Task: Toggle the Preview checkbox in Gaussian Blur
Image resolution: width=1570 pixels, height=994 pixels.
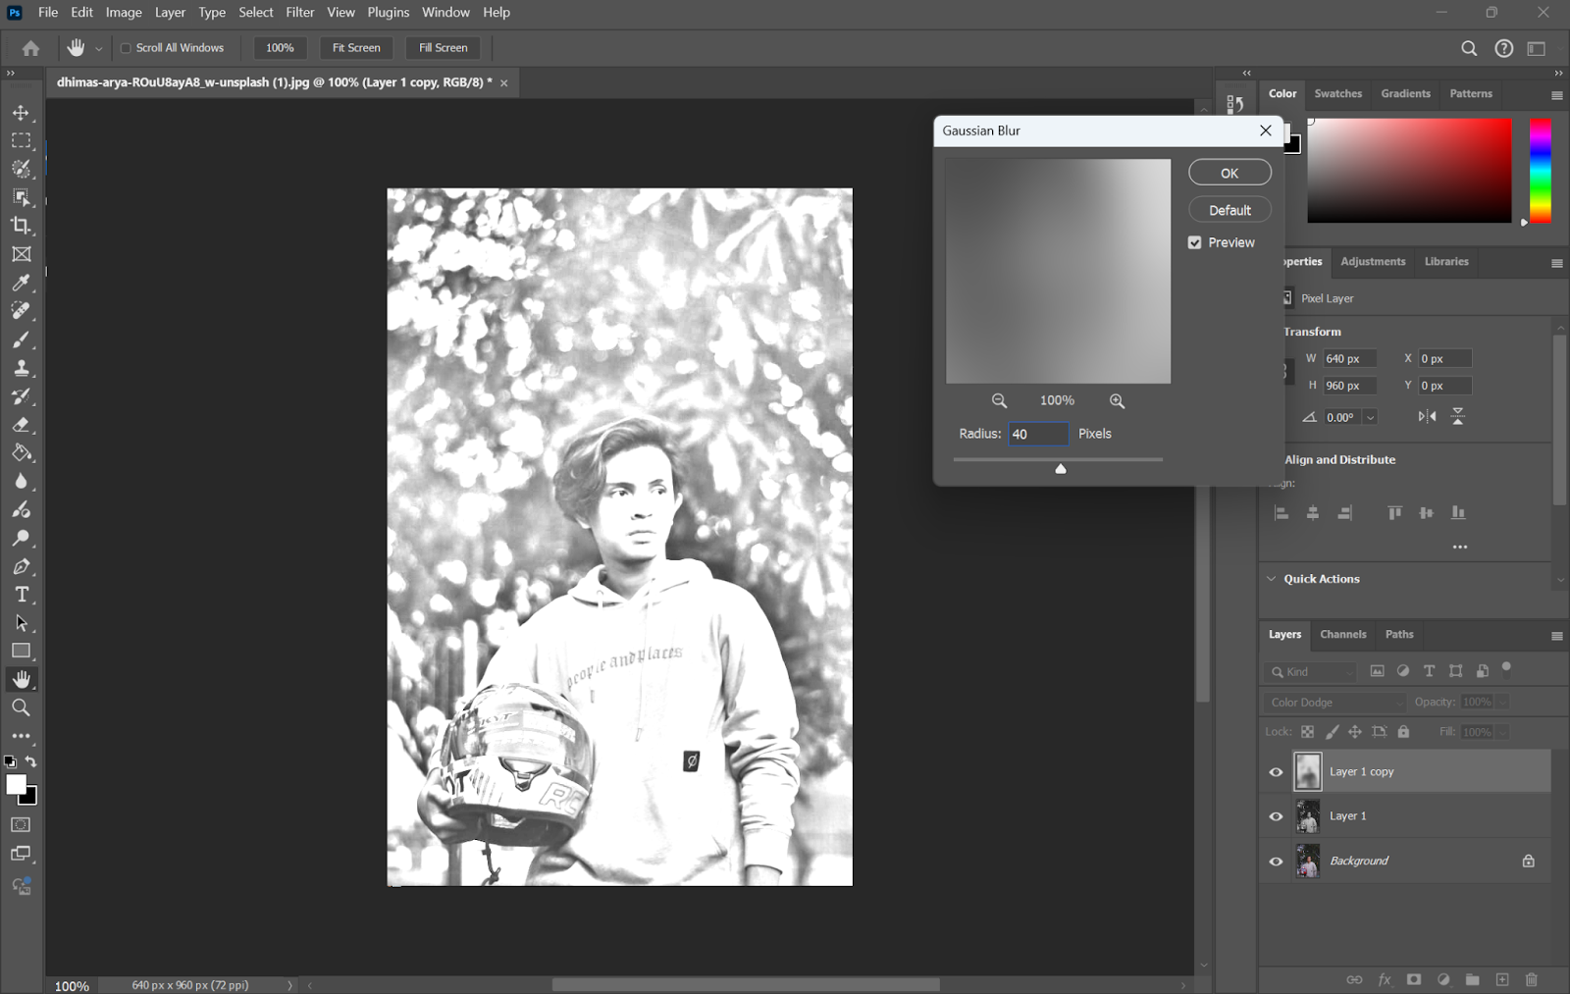Action: click(1194, 242)
